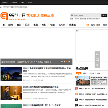108x108 pixels.
Task: Click the magnifier icon in search box
Action: point(72,15)
